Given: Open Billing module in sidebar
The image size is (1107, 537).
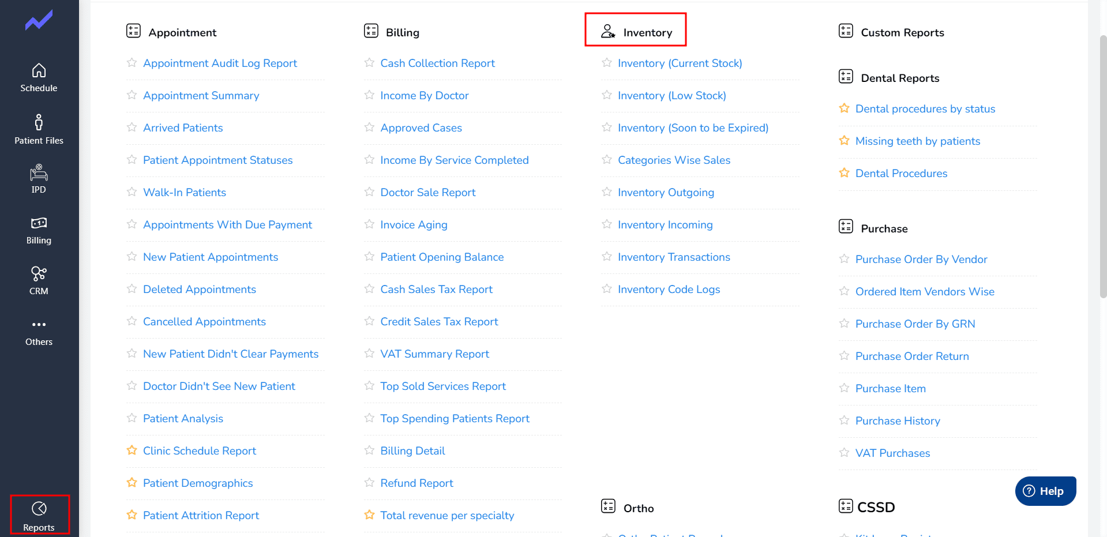Looking at the screenshot, I should click(x=39, y=230).
